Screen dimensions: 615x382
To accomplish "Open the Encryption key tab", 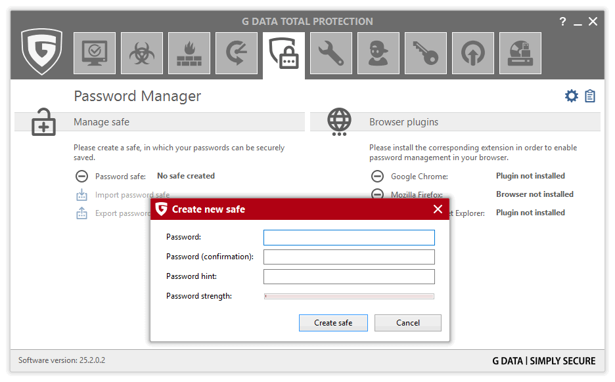I will tap(426, 53).
